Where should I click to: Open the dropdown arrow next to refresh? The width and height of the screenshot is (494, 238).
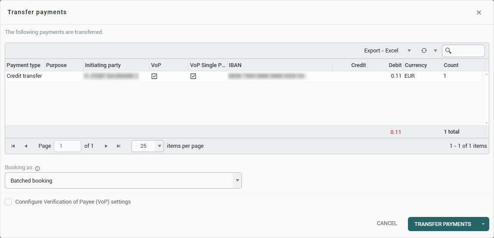[436, 51]
